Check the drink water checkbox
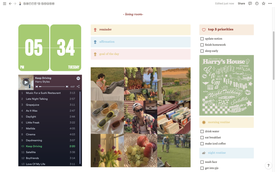The height and width of the screenshot is (172, 275). (202, 131)
